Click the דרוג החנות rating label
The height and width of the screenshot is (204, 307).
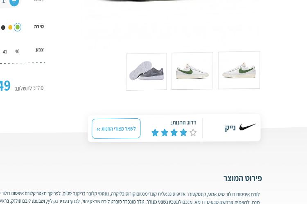coord(183,122)
